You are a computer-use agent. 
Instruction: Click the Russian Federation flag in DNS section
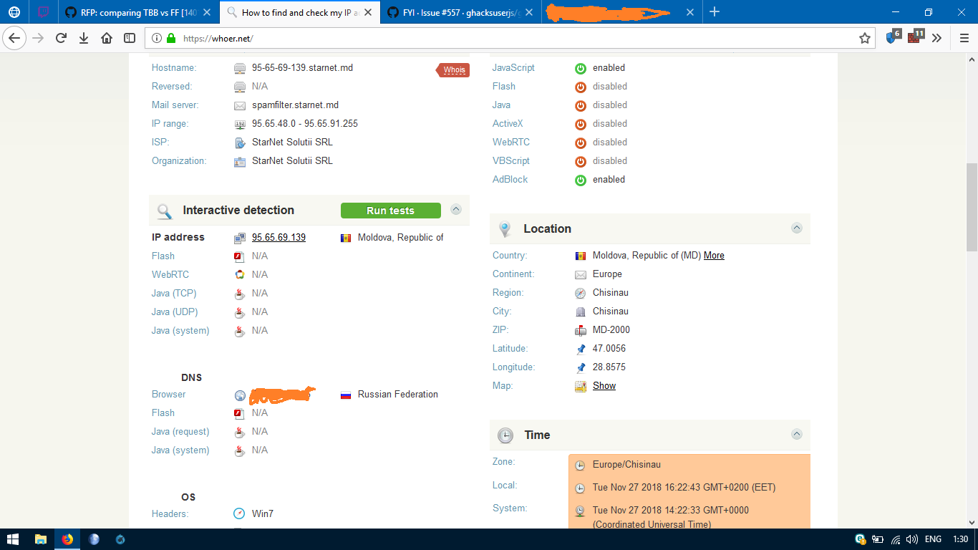(x=346, y=394)
